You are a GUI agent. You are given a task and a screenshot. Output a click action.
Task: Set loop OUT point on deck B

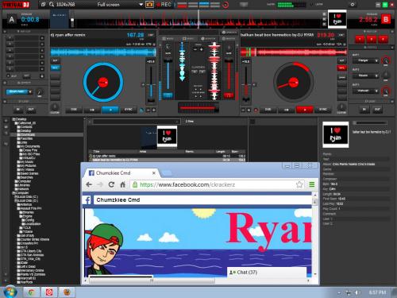coord(377,110)
